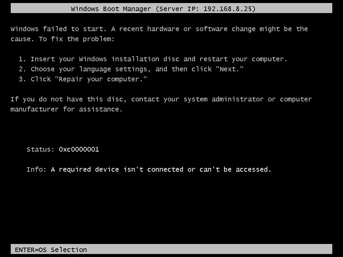Click the Windows Boot Manager title bar
Image resolution: width=343 pixels, height=257 pixels.
(x=171, y=8)
